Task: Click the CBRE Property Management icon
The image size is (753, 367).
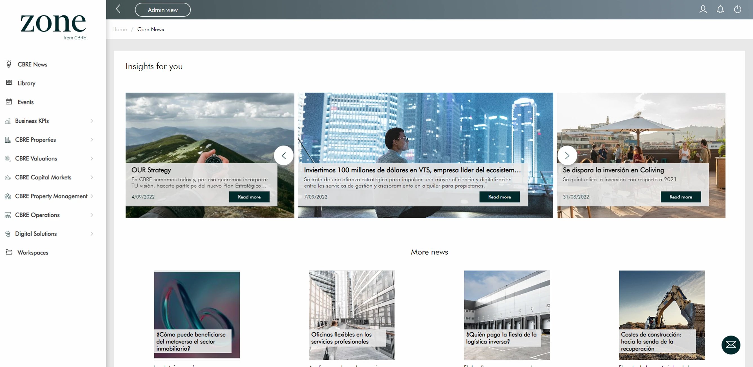Action: click(8, 196)
